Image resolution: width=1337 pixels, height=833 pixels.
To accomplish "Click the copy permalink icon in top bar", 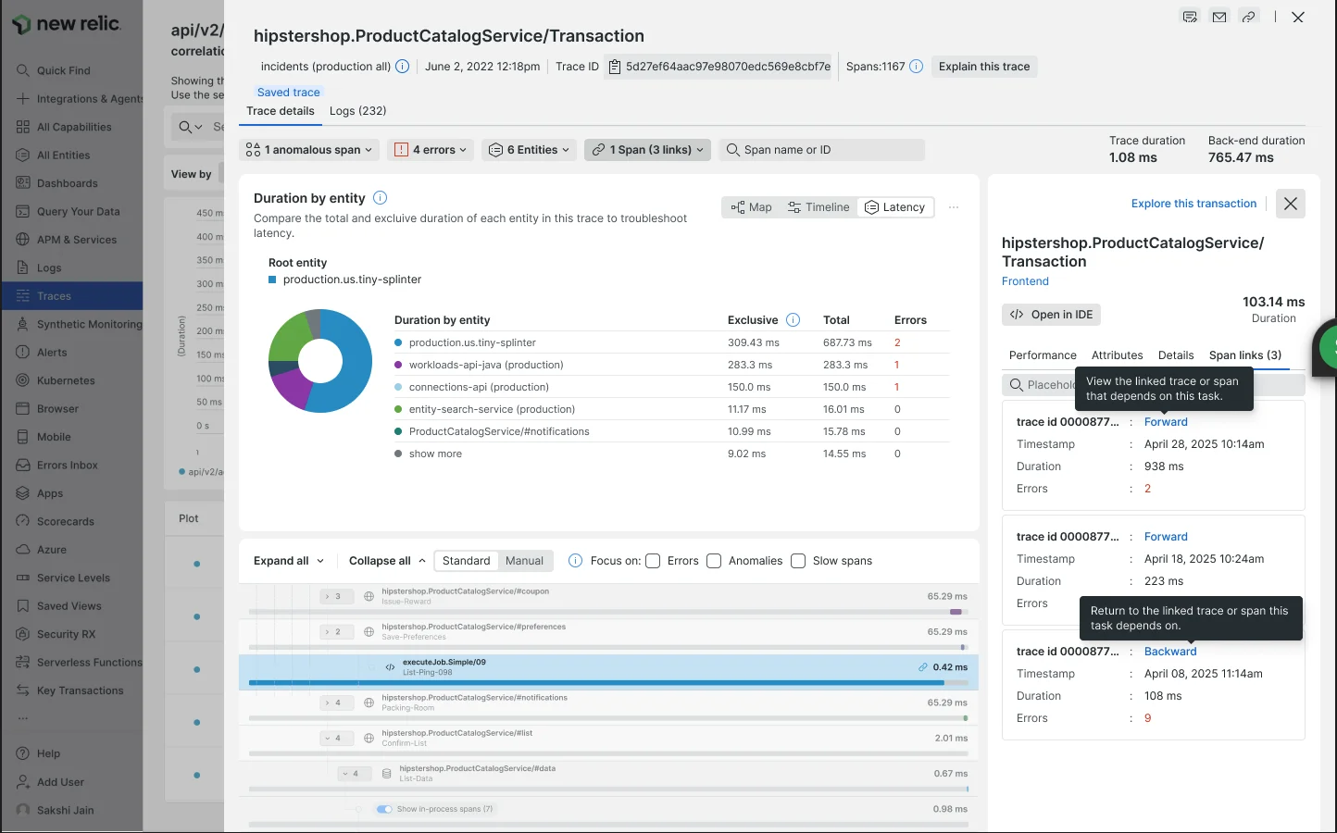I will click(1249, 17).
